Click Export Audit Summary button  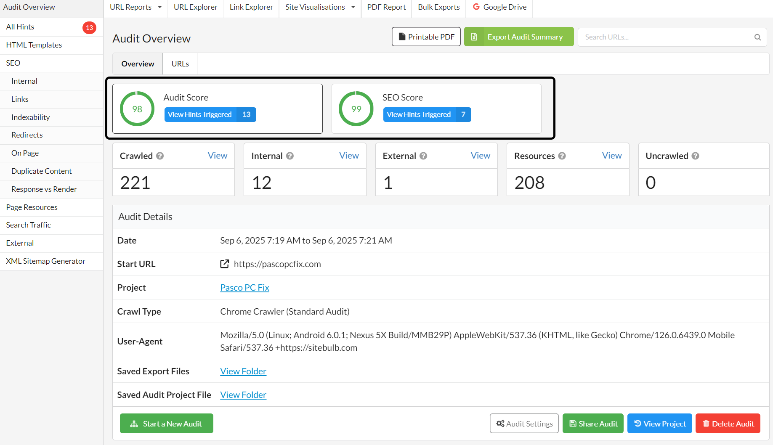pyautogui.click(x=519, y=37)
